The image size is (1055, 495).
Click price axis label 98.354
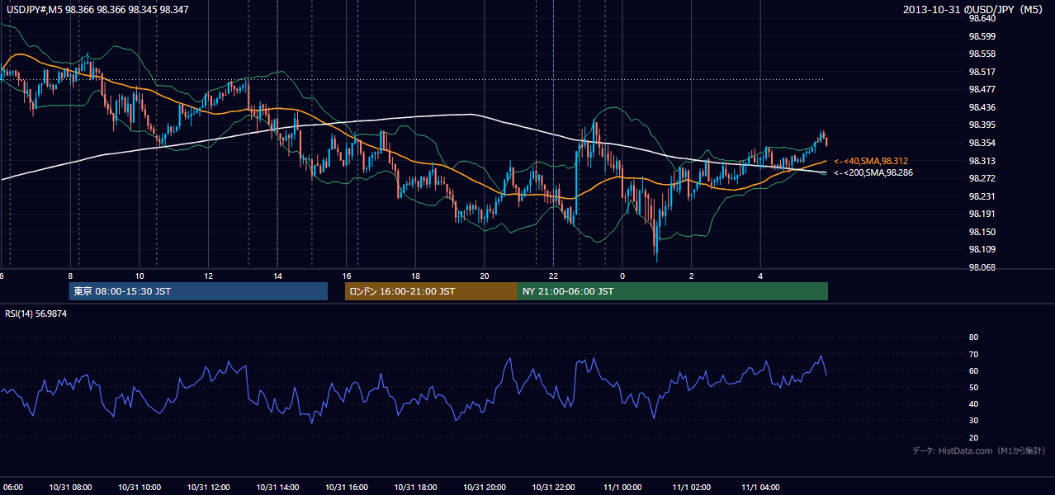(982, 143)
